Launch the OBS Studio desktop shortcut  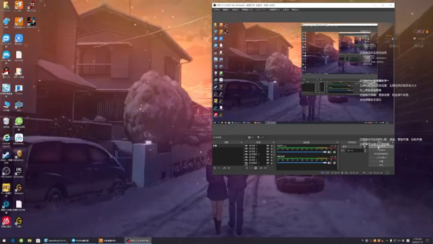coord(6,172)
